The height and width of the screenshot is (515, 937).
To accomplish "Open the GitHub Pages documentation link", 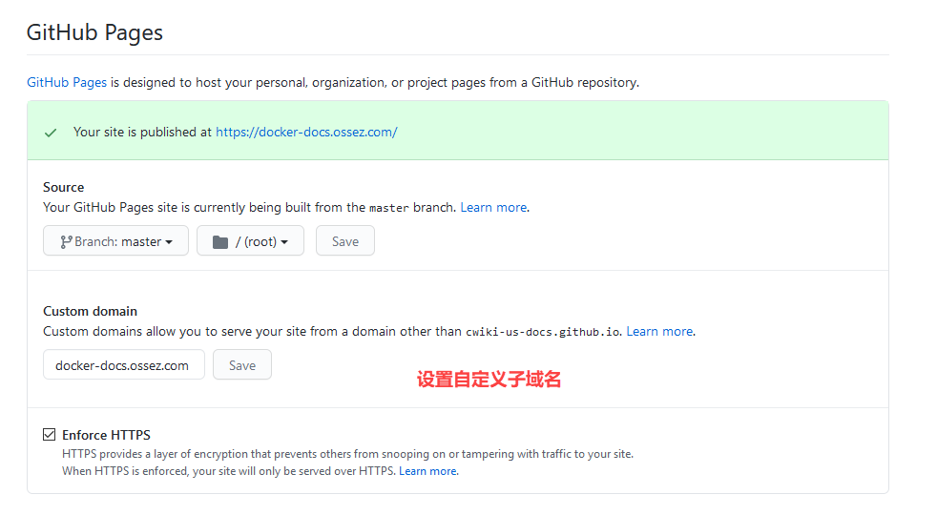I will coord(67,82).
